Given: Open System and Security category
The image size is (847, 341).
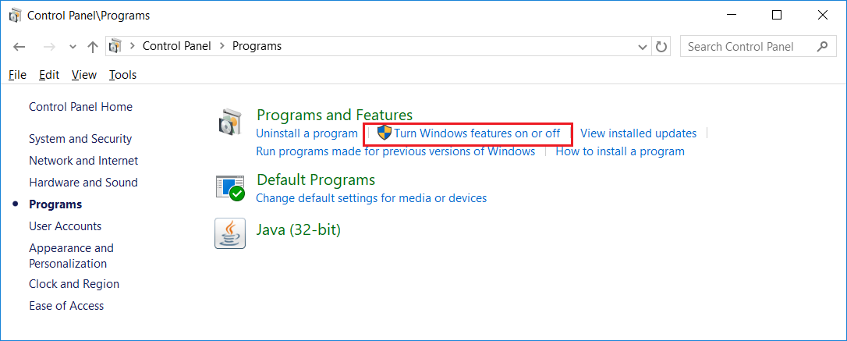Looking at the screenshot, I should coord(80,139).
